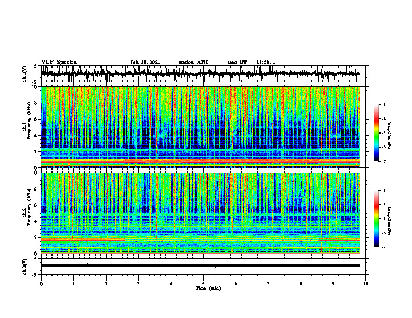
Task: Select the "Feb. 18, 2021" date text
Action: (x=145, y=62)
